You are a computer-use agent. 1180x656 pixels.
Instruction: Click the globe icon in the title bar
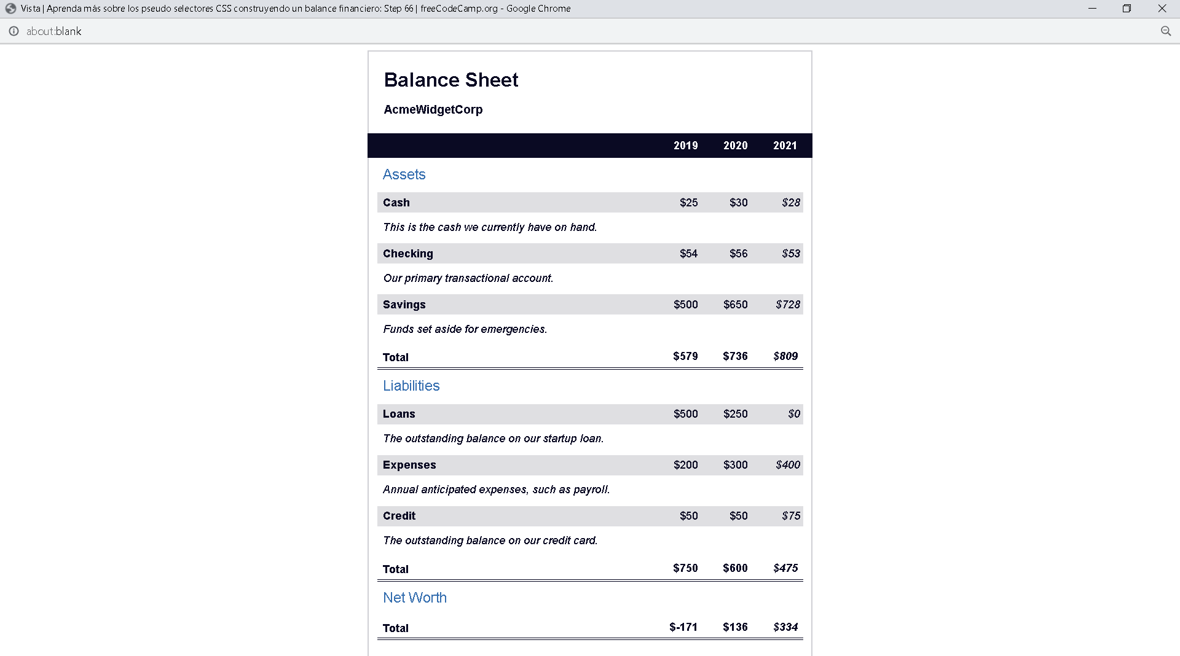[x=10, y=9]
